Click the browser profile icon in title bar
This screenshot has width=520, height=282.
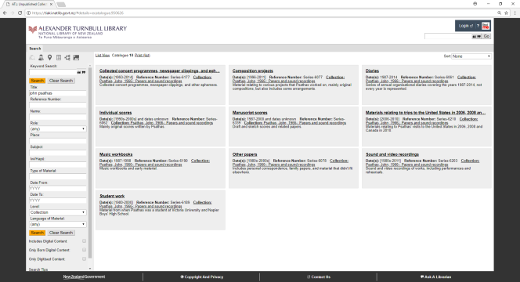point(475,4)
